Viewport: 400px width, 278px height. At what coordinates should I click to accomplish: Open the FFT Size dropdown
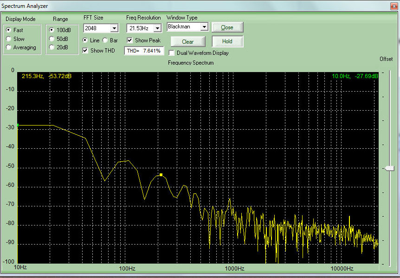[x=114, y=28]
